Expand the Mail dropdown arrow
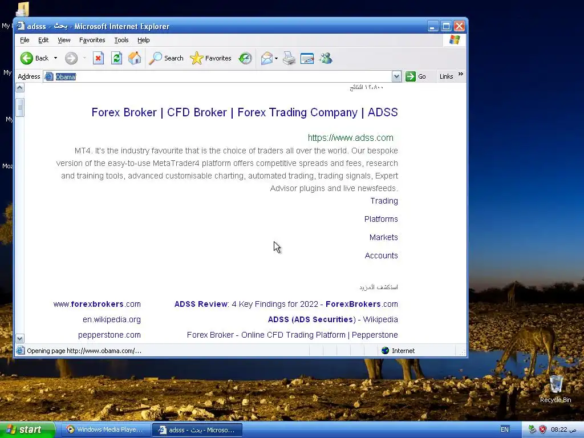The width and height of the screenshot is (584, 438). click(x=277, y=58)
